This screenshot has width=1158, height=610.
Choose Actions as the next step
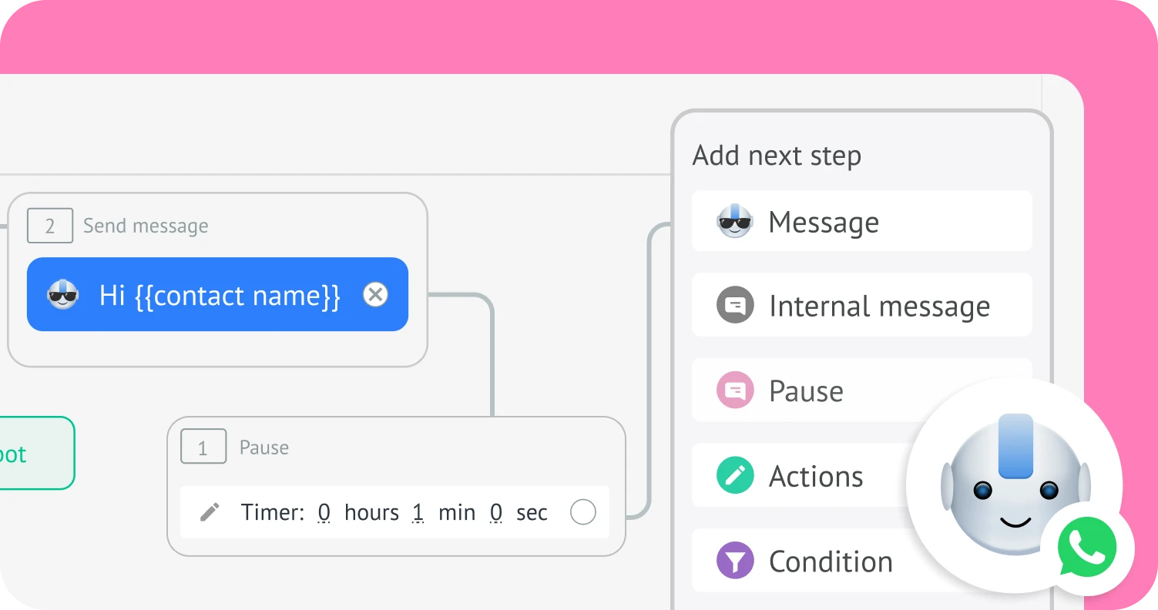(x=816, y=476)
